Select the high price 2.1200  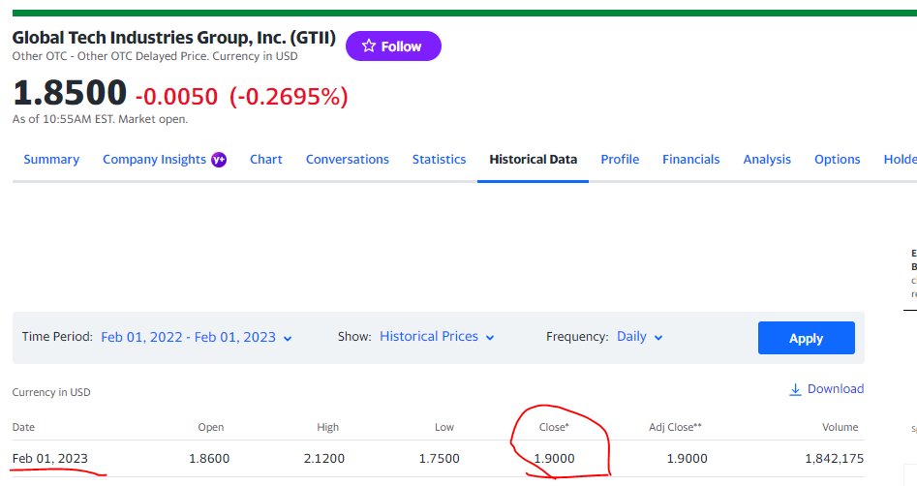pos(324,459)
